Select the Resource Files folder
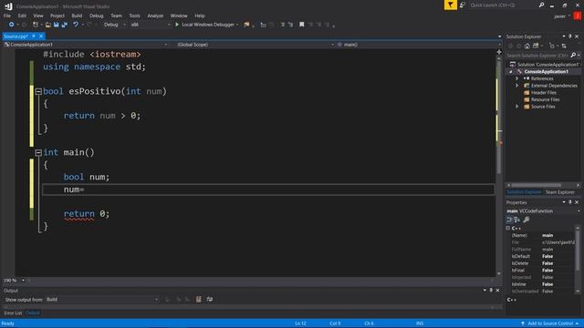Screen dimensions: 584x328 pyautogui.click(x=545, y=99)
